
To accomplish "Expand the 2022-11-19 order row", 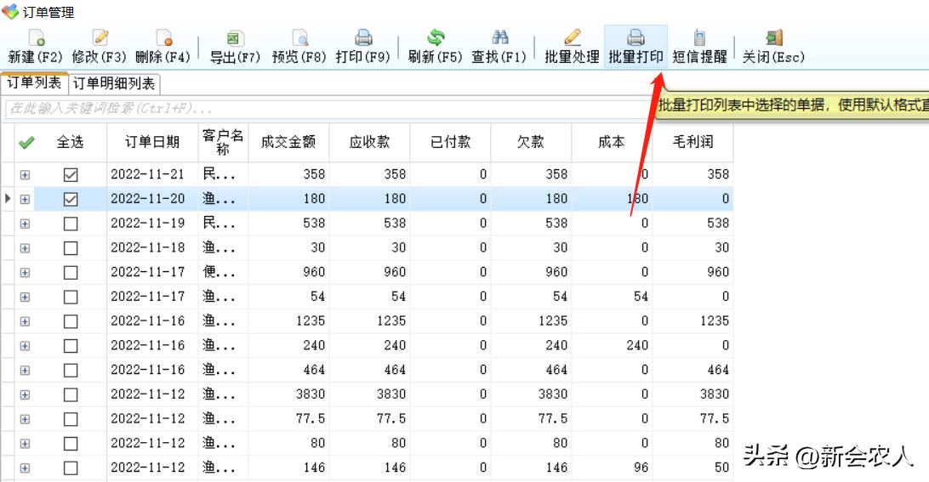I will click(25, 224).
